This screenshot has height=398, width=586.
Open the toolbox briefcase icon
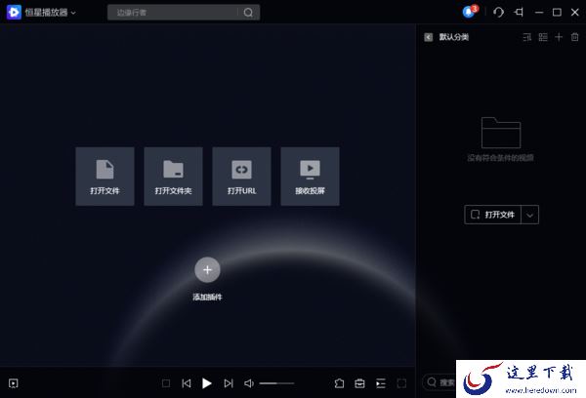(359, 383)
